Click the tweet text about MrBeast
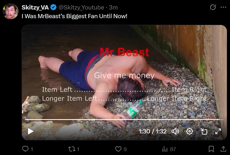The image size is (230, 155). pyautogui.click(x=74, y=16)
